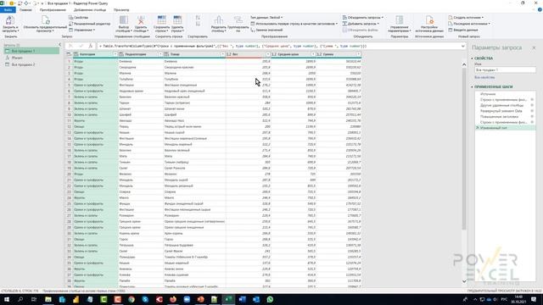This screenshot has width=543, height=305.
Task: Open New Source (Создать источник) dropdown
Action: [466, 17]
